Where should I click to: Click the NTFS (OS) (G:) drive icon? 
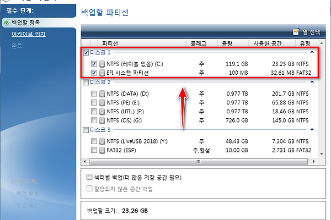pyautogui.click(x=102, y=120)
